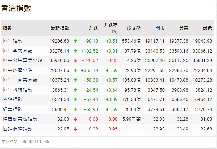217x149 pixels.
Task: Click the 升跌 column header
Action: click(x=93, y=28)
